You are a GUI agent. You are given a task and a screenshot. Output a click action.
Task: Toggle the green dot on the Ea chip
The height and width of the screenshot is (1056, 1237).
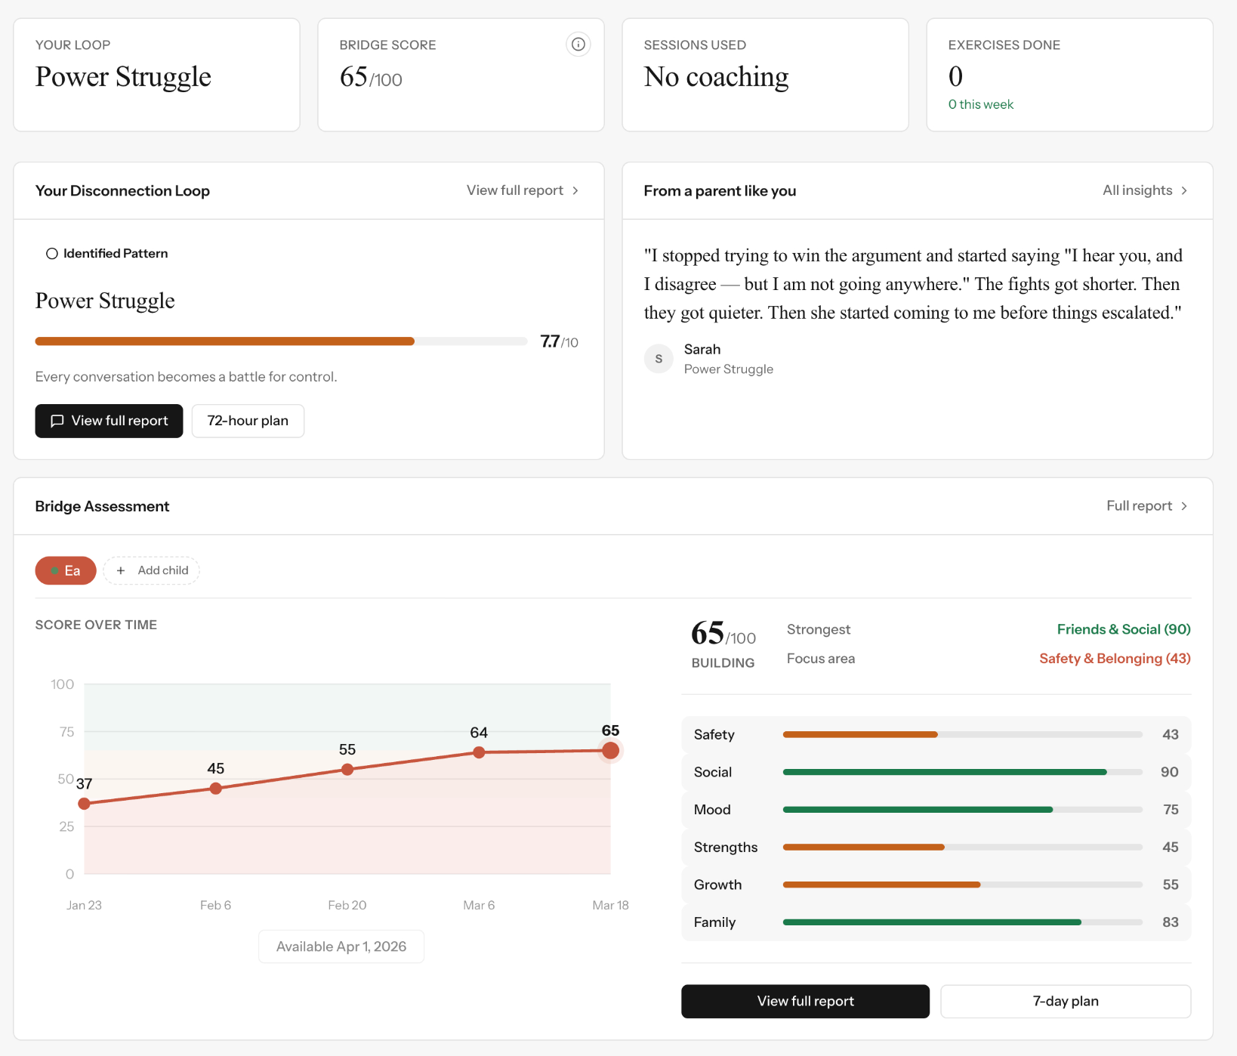(56, 570)
